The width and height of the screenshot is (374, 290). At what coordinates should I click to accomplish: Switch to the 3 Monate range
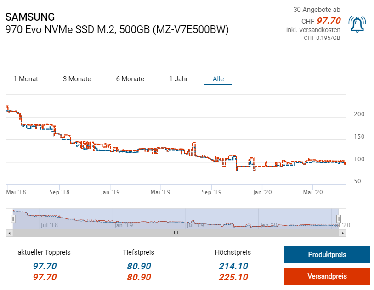tap(77, 79)
